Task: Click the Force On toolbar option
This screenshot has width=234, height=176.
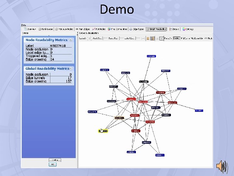Action: [x=168, y=38]
